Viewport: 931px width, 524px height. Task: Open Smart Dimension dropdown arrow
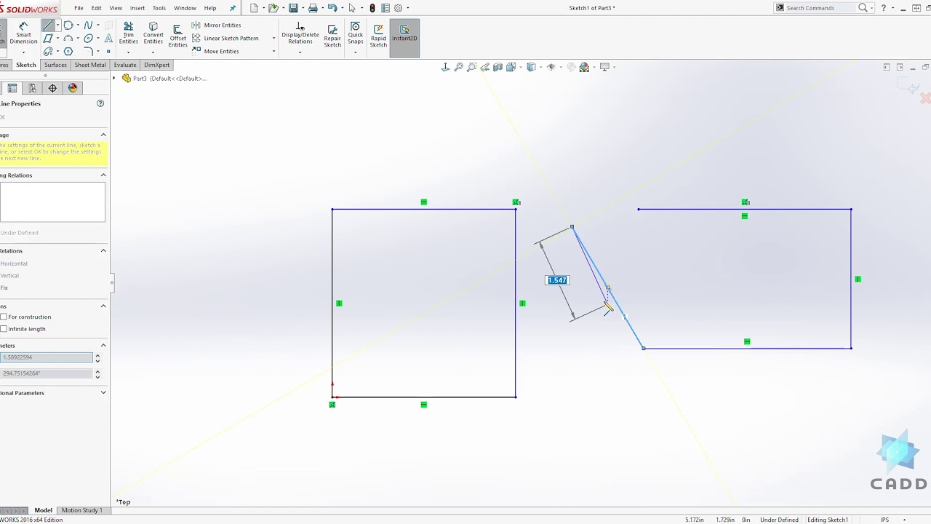(x=23, y=52)
